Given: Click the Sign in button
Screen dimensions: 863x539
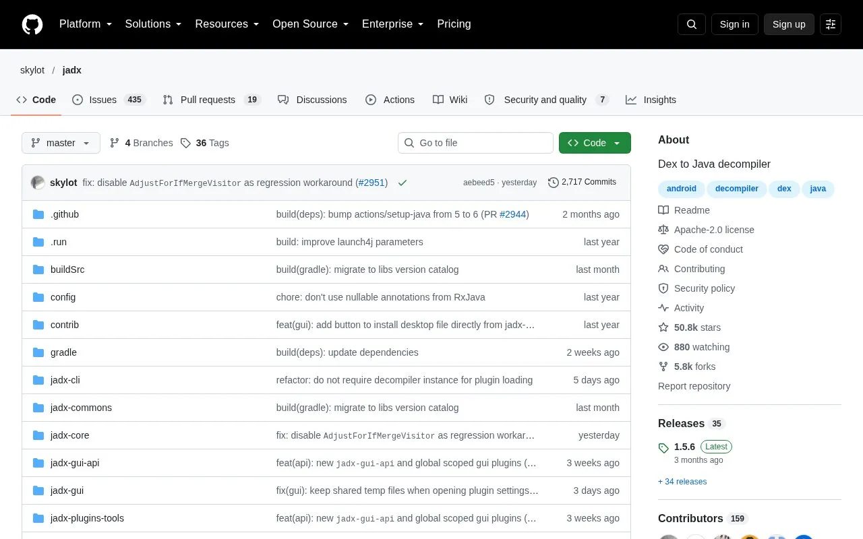Looking at the screenshot, I should tap(735, 24).
